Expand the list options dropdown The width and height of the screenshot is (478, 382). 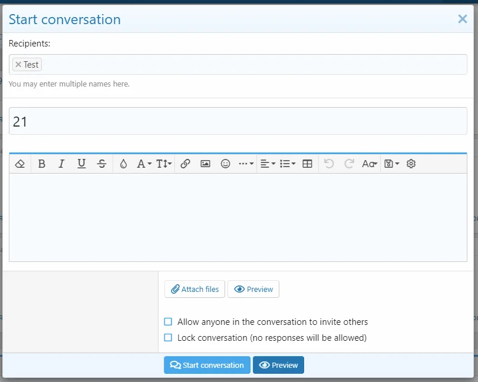coord(288,164)
